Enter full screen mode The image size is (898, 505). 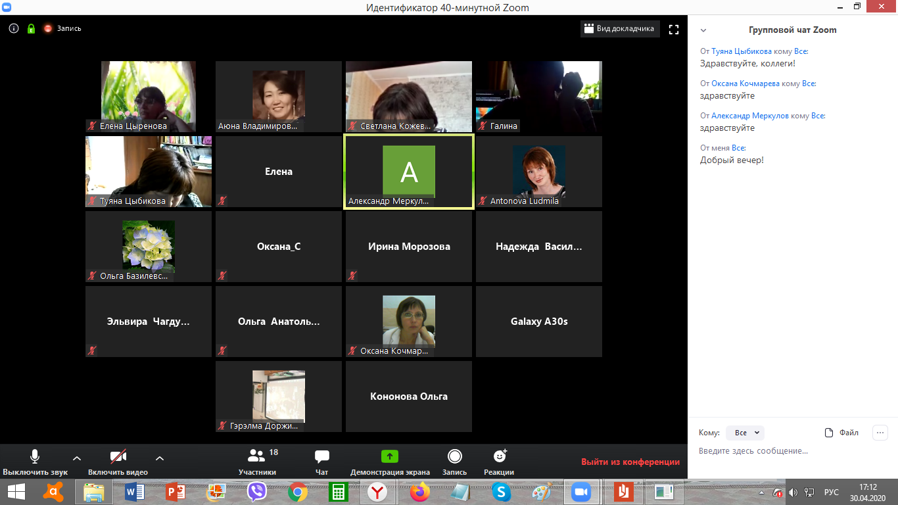[673, 29]
